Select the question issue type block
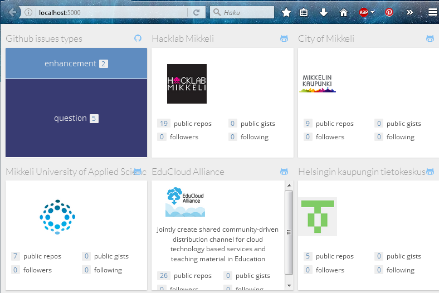The image size is (439, 293). (76, 118)
